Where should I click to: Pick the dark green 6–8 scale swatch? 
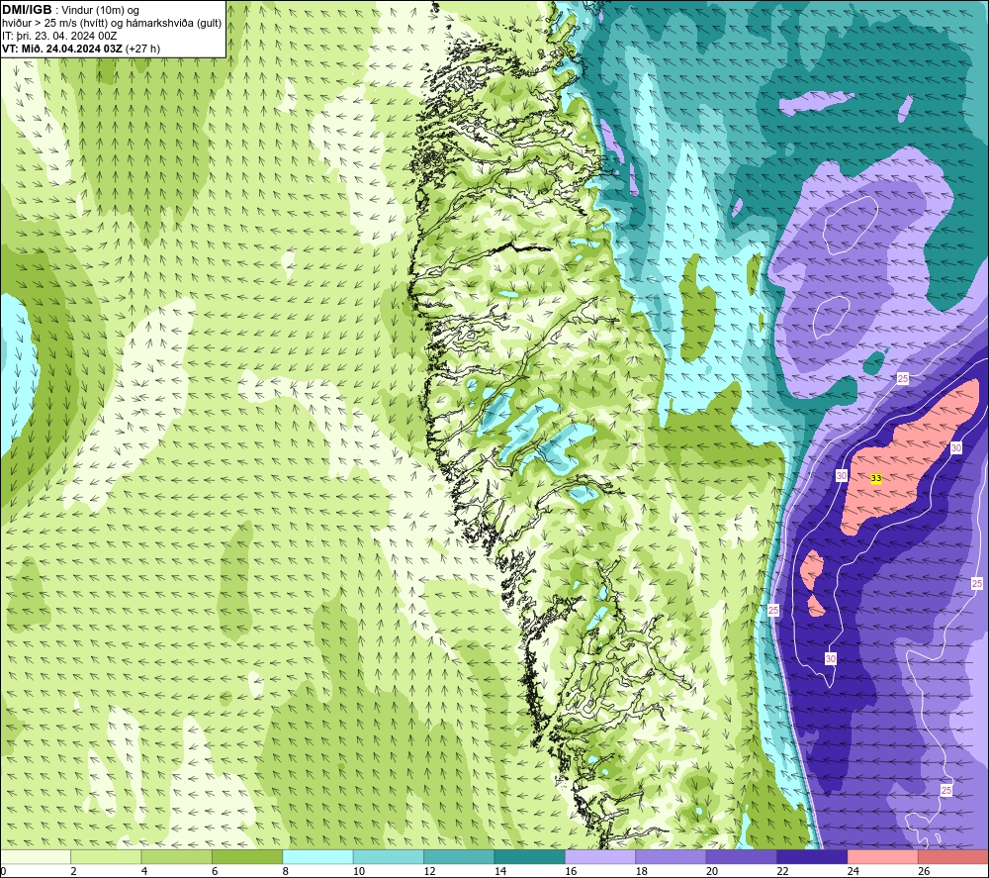point(247,856)
